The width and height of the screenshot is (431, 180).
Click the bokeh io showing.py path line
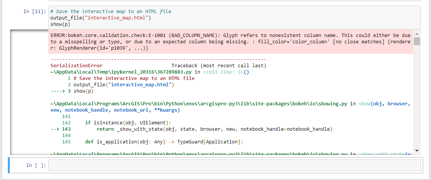click(x=230, y=107)
